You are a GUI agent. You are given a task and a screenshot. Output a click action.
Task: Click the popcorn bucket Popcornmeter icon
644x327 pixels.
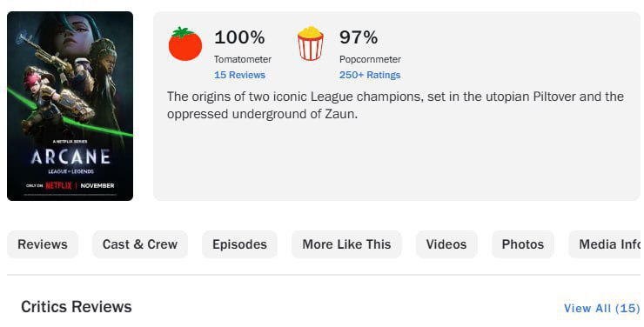(311, 43)
